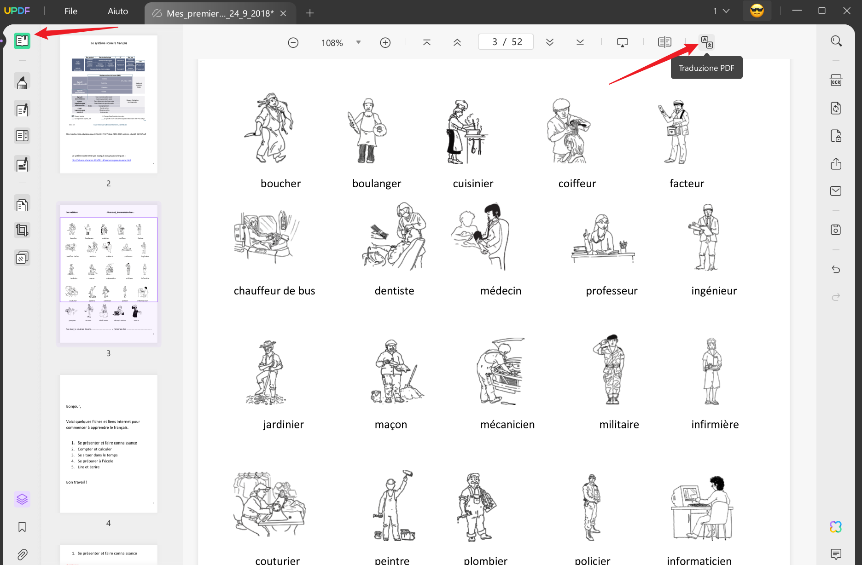The image size is (862, 565).
Task: Close the Mes_premier document tab
Action: pos(284,13)
